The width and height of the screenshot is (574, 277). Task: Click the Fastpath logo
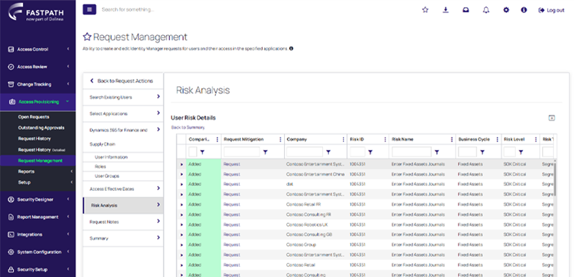(x=37, y=12)
